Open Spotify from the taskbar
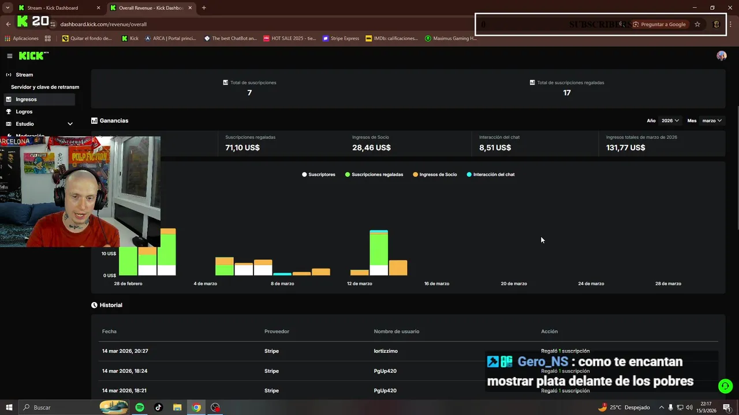Image resolution: width=739 pixels, height=415 pixels. pyautogui.click(x=140, y=408)
